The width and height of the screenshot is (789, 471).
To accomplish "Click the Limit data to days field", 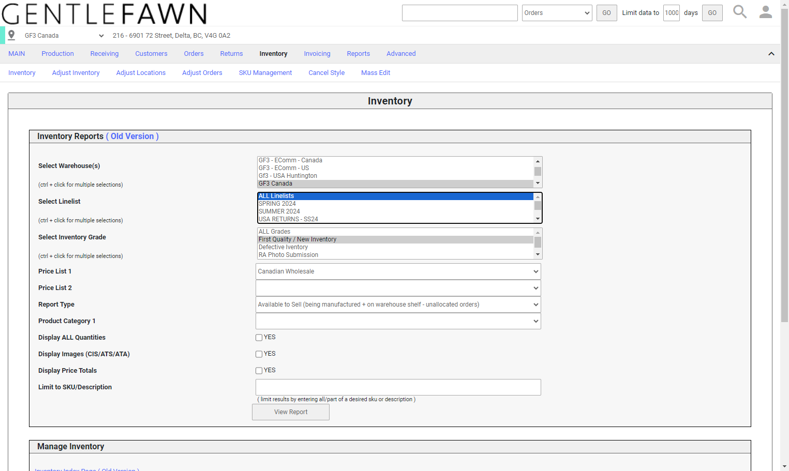I will (672, 13).
